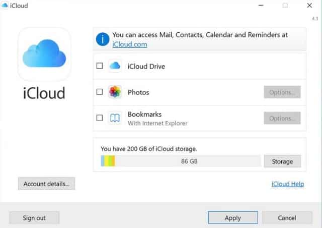Image resolution: width=322 pixels, height=228 pixels.
Task: Apply the iCloud settings
Action: tap(232, 218)
